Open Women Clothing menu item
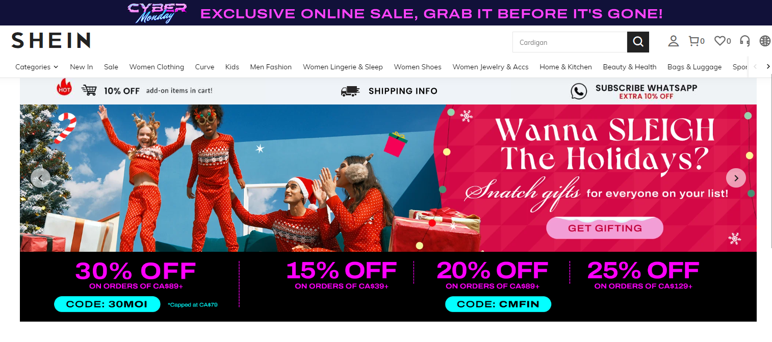 [157, 67]
